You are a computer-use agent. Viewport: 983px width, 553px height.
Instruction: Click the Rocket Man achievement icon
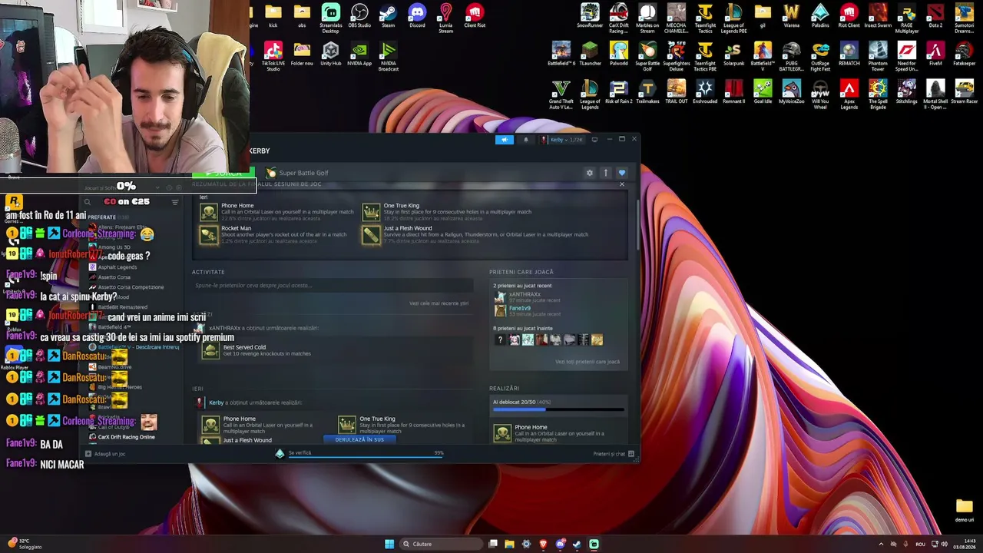click(209, 234)
